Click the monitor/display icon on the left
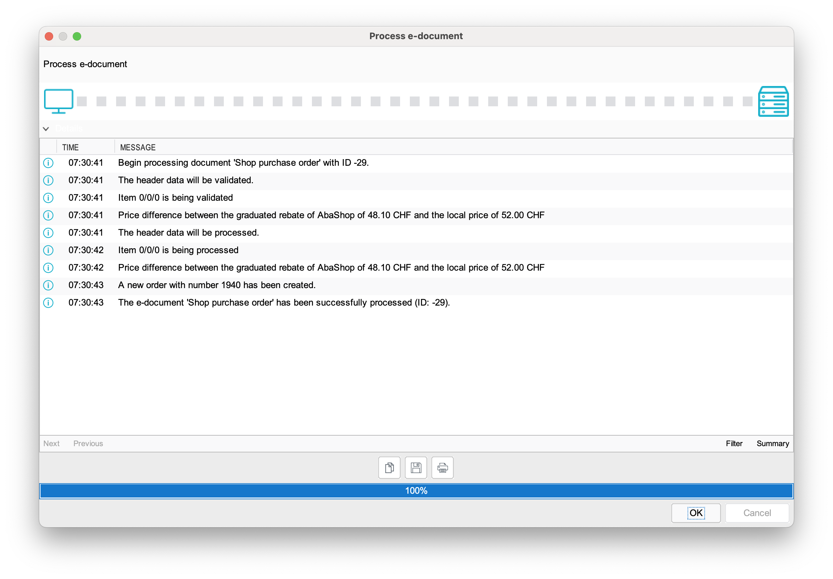Image resolution: width=833 pixels, height=579 pixels. (58, 100)
